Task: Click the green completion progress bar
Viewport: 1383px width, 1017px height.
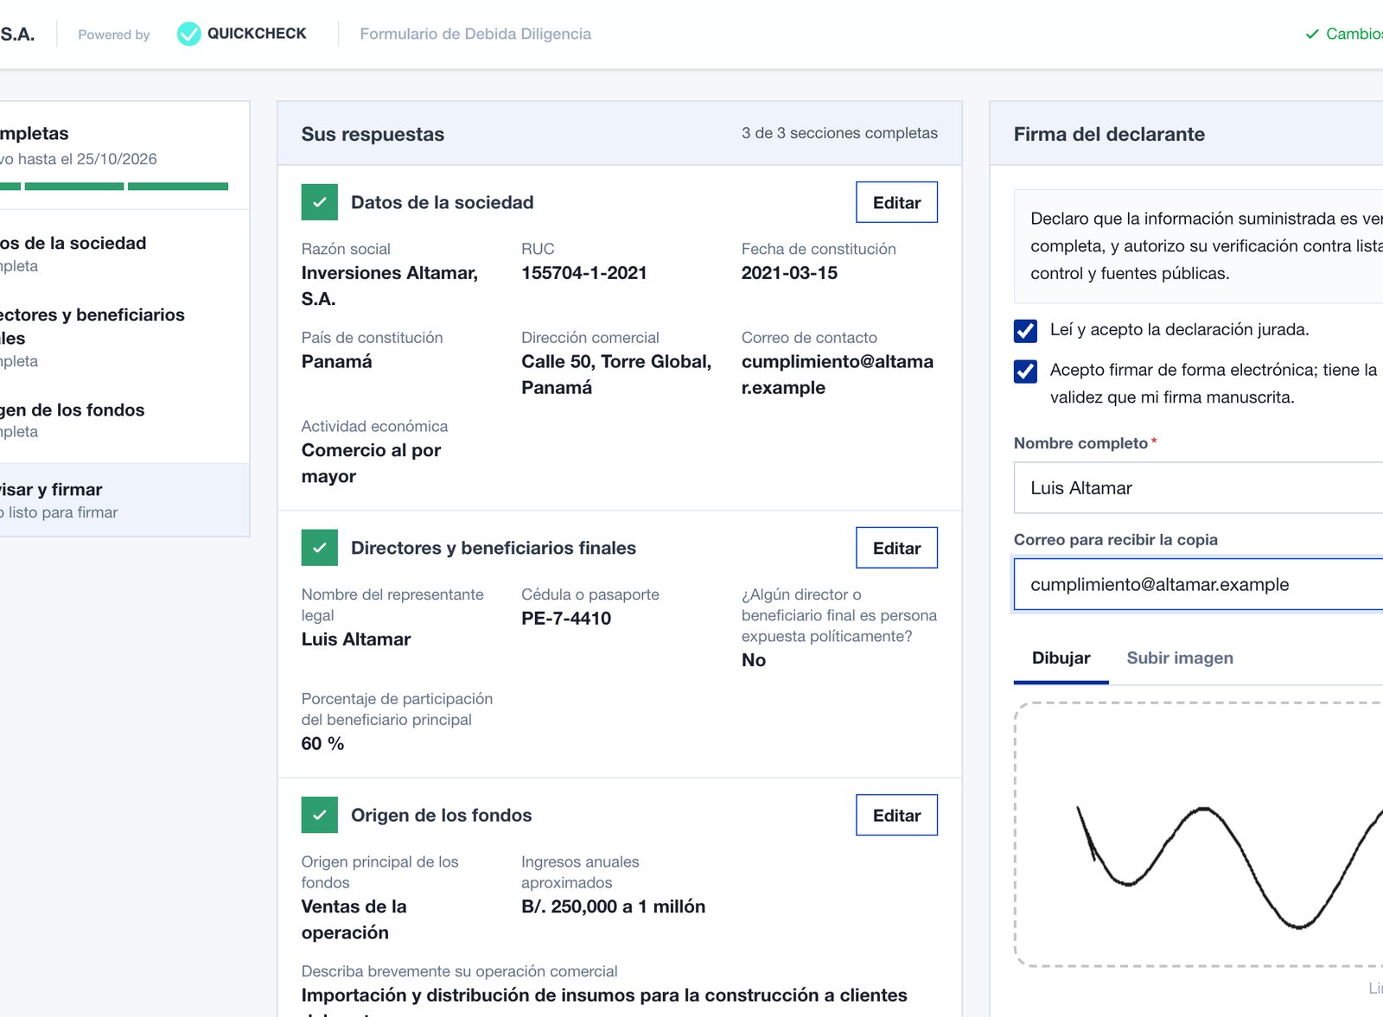Action: (x=114, y=187)
